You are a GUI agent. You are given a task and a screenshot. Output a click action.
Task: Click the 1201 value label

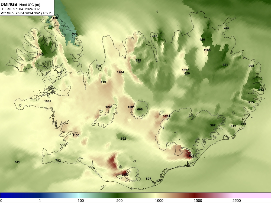[x=131, y=107]
